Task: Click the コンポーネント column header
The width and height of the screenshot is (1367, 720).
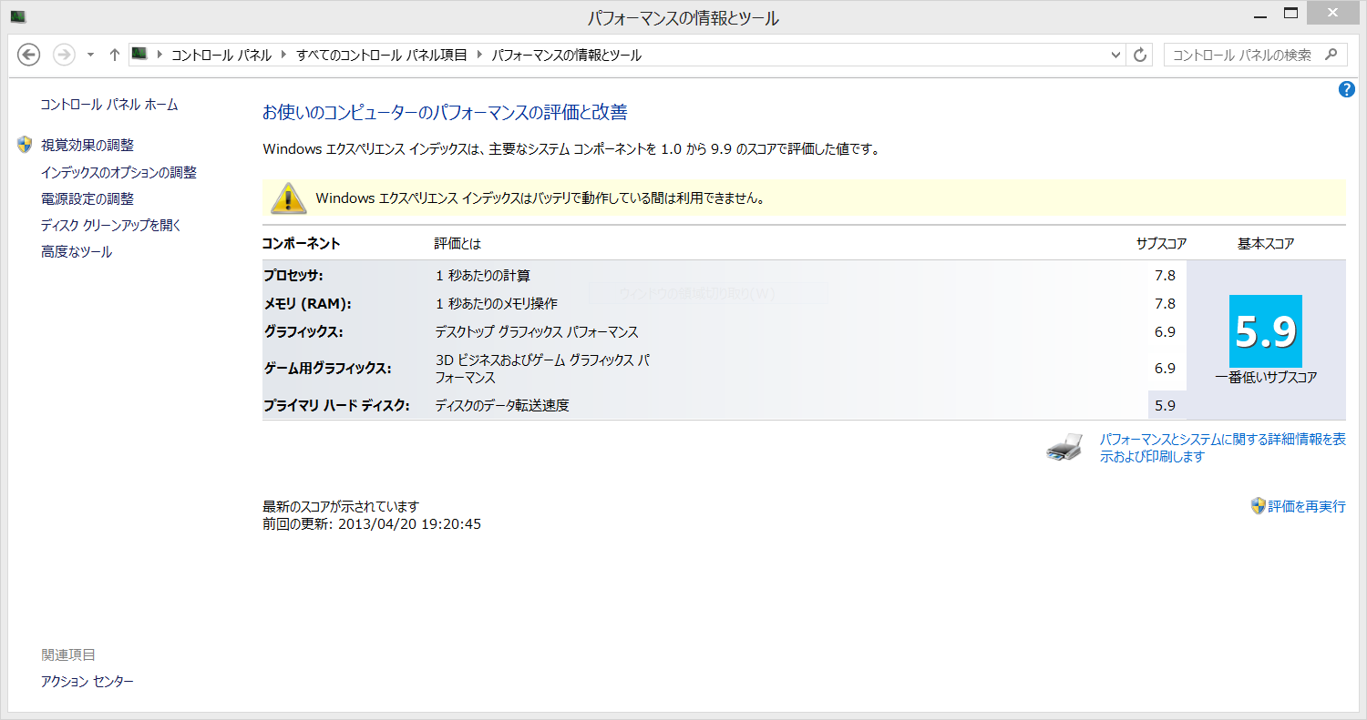Action: 302,243
